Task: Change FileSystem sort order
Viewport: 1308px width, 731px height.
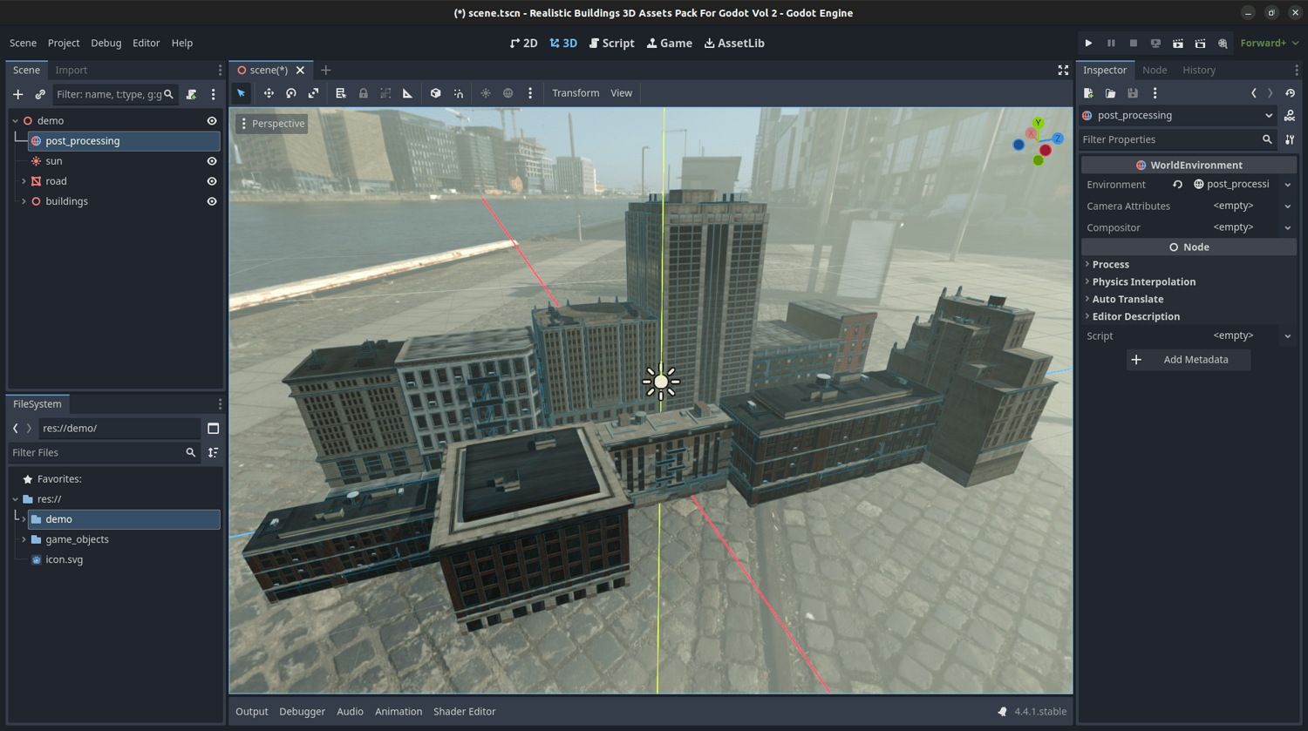Action: tap(213, 453)
